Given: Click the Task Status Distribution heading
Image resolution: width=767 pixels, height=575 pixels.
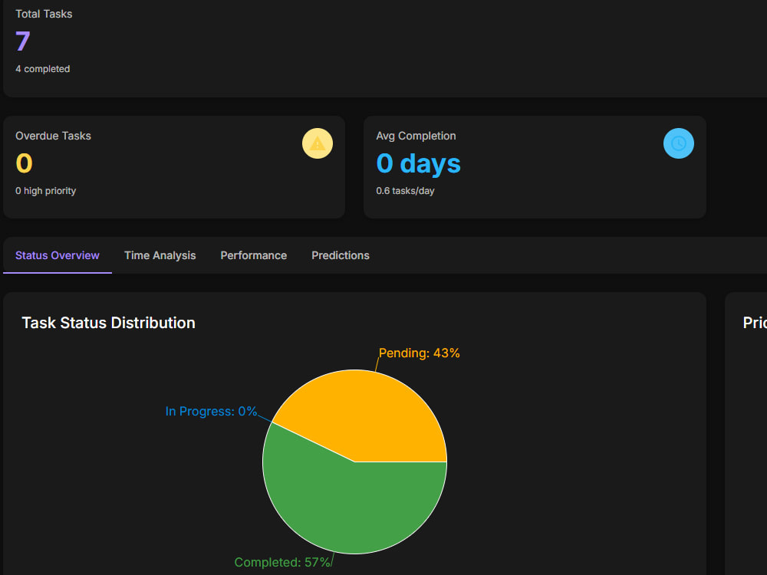Looking at the screenshot, I should (x=109, y=323).
